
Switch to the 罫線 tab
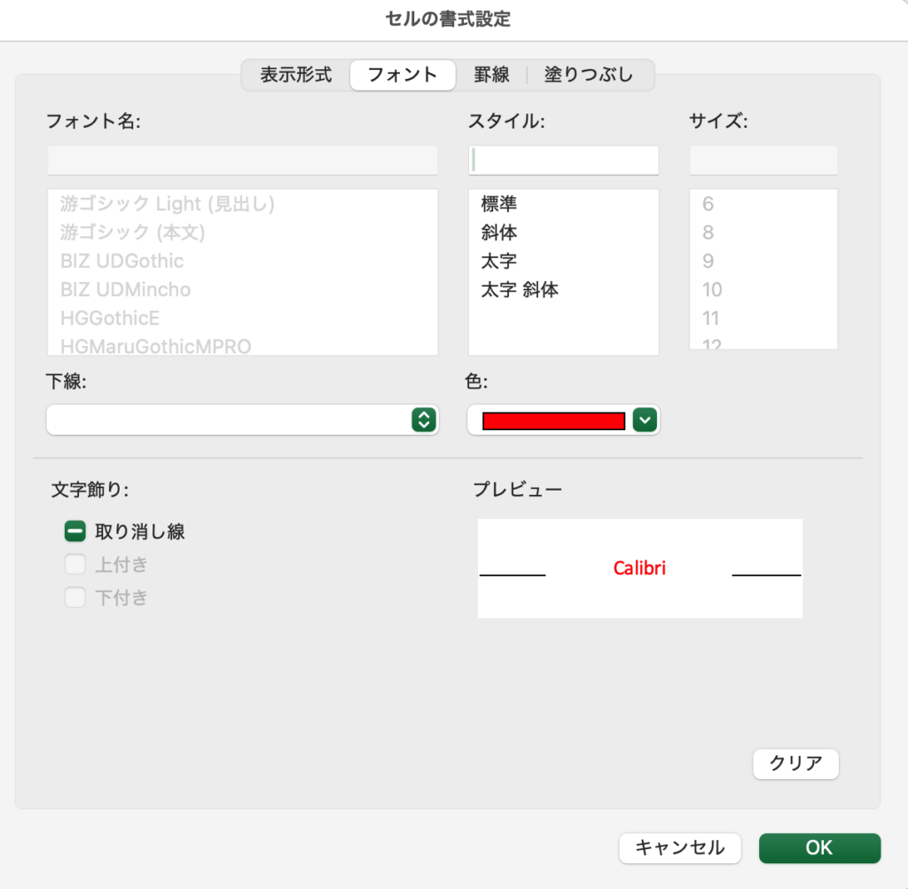491,75
